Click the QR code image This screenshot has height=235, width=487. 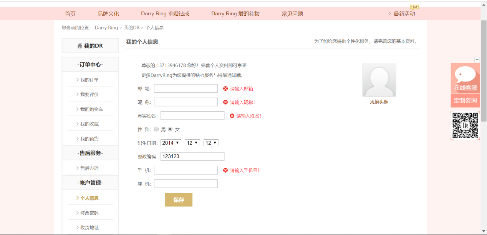[x=465, y=125]
